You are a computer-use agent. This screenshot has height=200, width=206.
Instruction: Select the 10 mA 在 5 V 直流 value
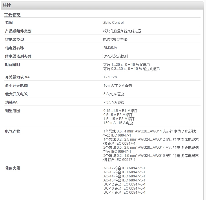pyautogui.click(x=118, y=86)
